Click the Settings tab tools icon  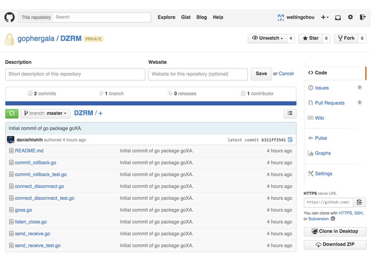click(x=311, y=174)
